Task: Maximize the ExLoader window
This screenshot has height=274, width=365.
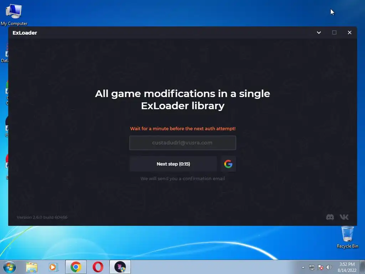Action: click(x=334, y=32)
